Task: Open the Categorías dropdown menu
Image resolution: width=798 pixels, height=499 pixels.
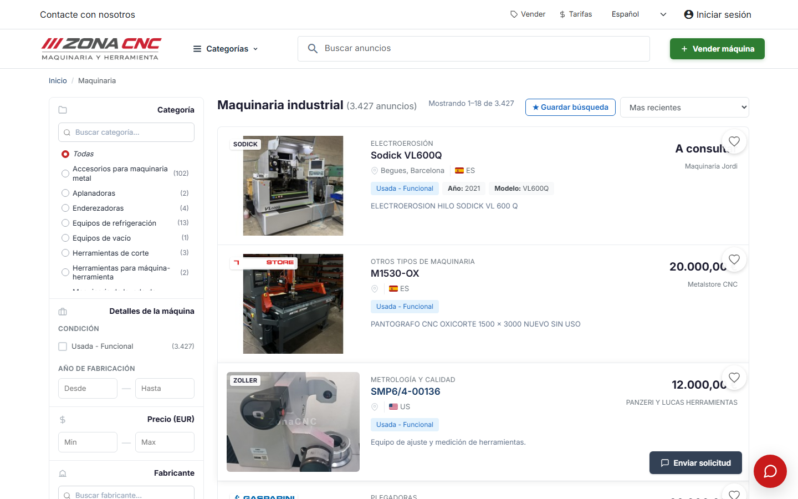Action: coord(226,49)
